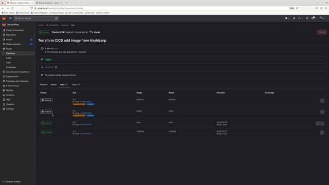
Task: Open Jobs under CI/CD in sidebar
Action: tap(8, 63)
